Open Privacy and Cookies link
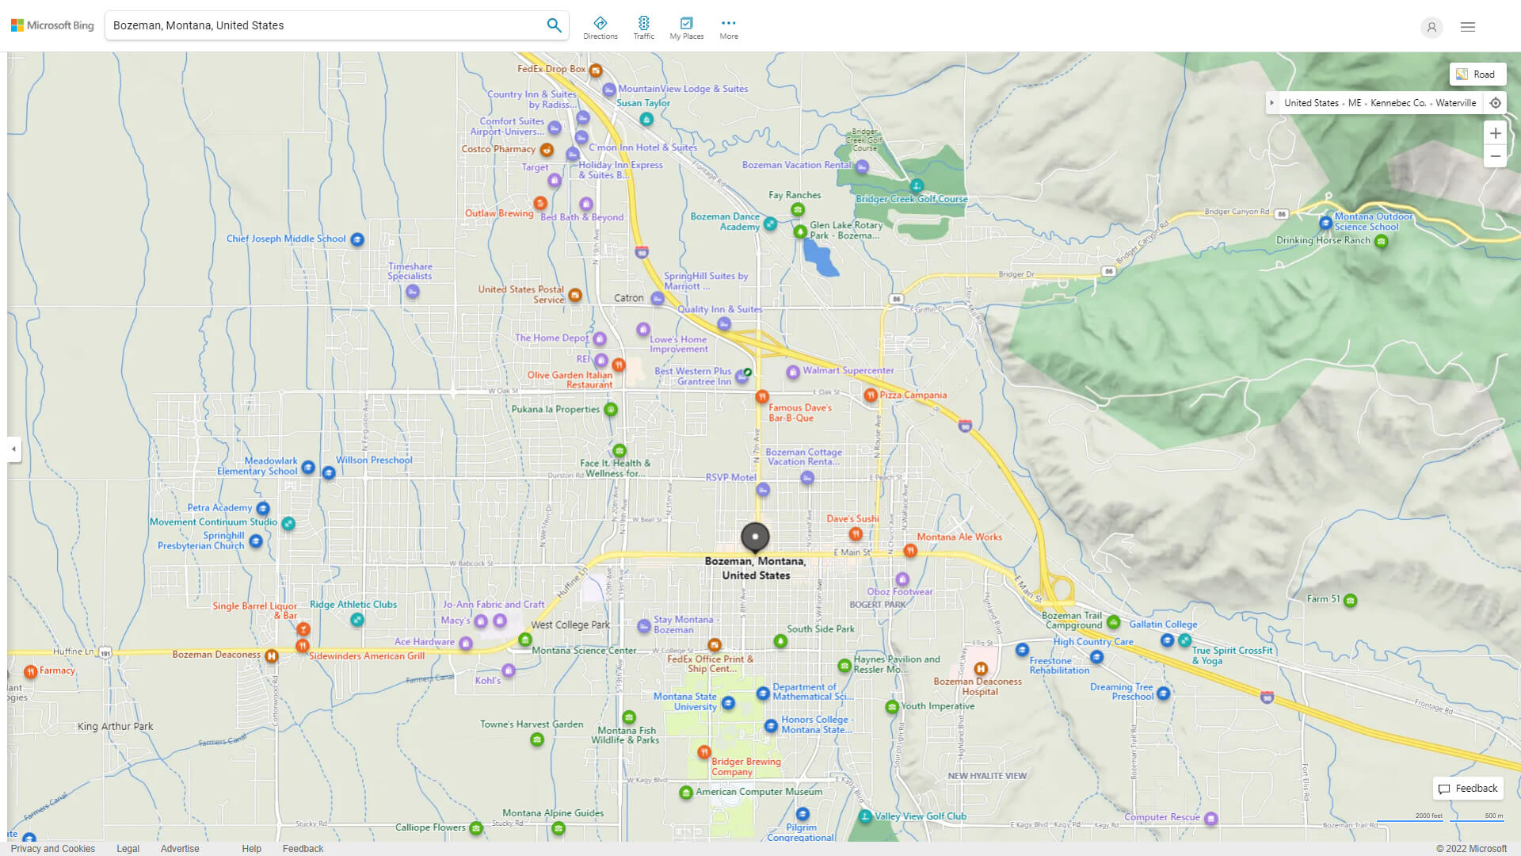Image resolution: width=1521 pixels, height=856 pixels. 53,848
